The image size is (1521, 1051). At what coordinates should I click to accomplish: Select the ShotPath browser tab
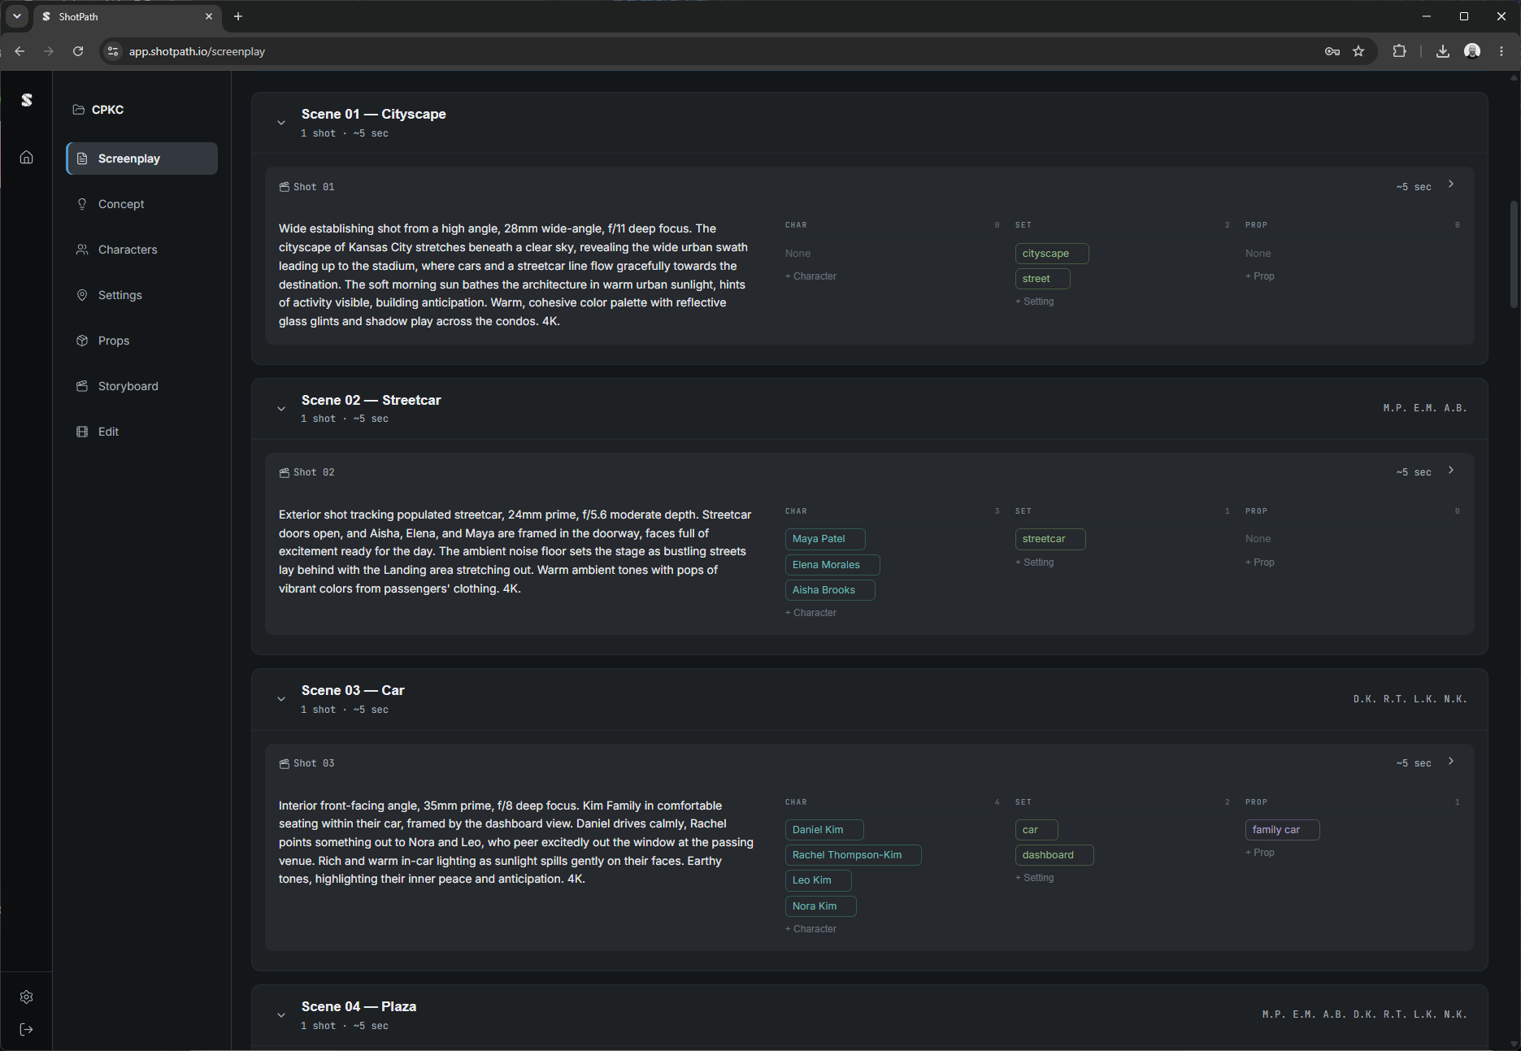point(126,16)
